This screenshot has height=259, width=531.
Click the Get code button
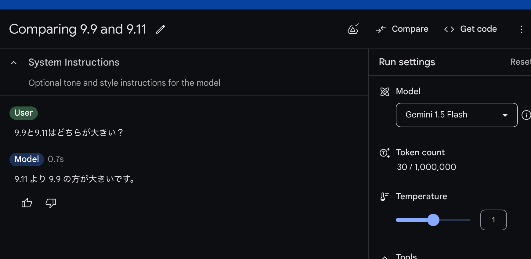[x=471, y=29]
